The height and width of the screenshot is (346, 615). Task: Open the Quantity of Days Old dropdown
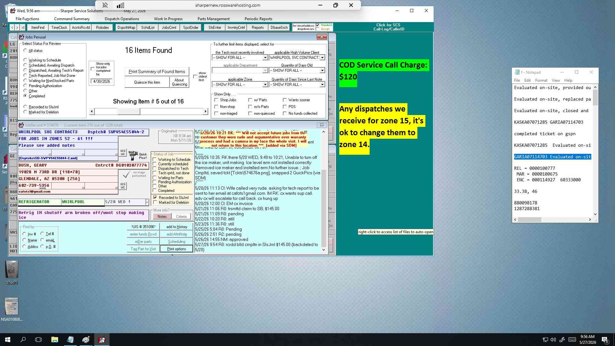coord(322,70)
